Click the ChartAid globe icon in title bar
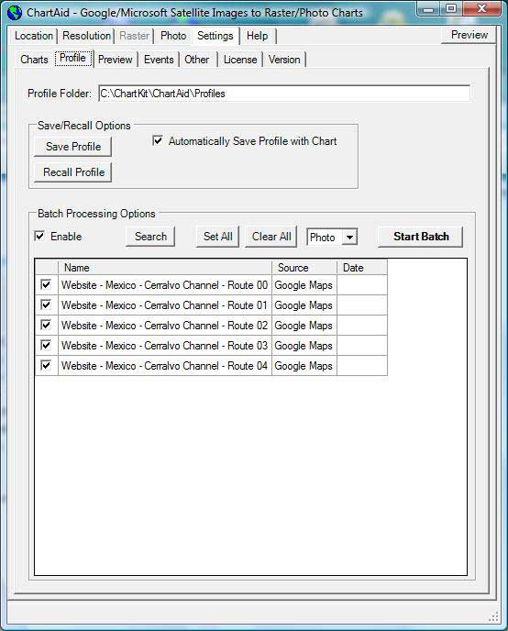The image size is (508, 631). (15, 13)
